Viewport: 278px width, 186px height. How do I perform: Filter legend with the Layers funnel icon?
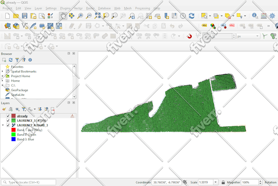coord(23,109)
